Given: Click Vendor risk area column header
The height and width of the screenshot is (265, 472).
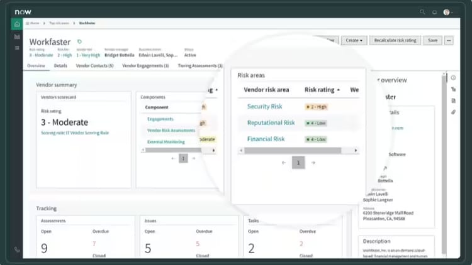Looking at the screenshot, I should (x=266, y=90).
